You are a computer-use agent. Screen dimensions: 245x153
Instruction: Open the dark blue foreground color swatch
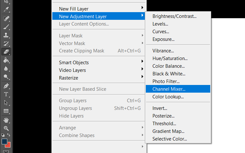tap(4, 142)
